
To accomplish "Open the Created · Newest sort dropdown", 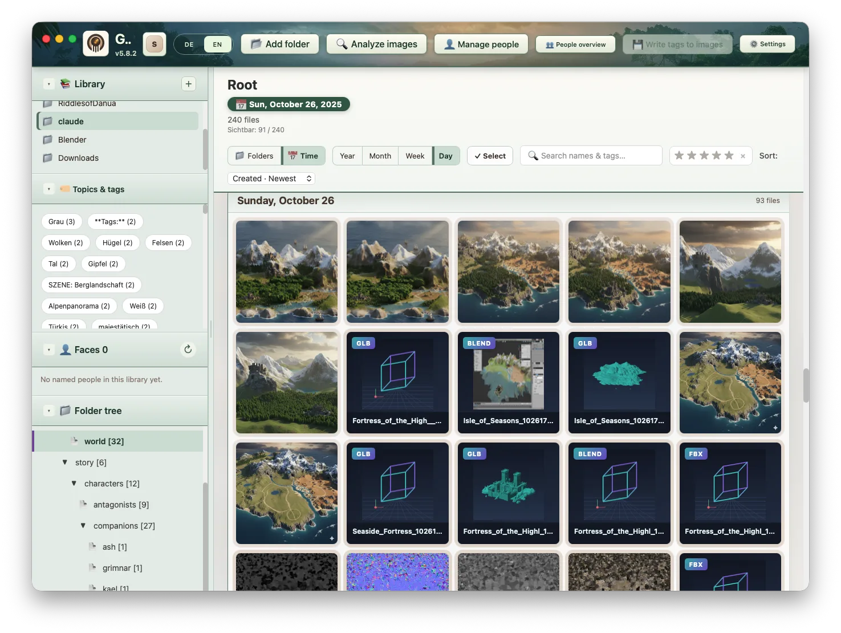I will [x=271, y=178].
